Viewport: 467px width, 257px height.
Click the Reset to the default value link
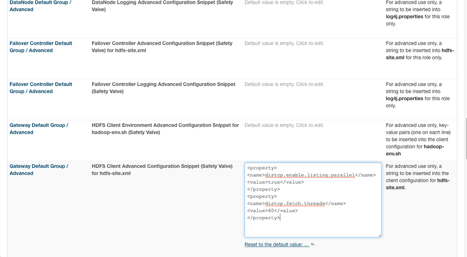point(277,244)
